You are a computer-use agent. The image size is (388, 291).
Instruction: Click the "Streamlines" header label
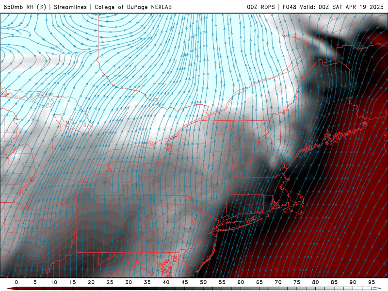[x=70, y=7]
